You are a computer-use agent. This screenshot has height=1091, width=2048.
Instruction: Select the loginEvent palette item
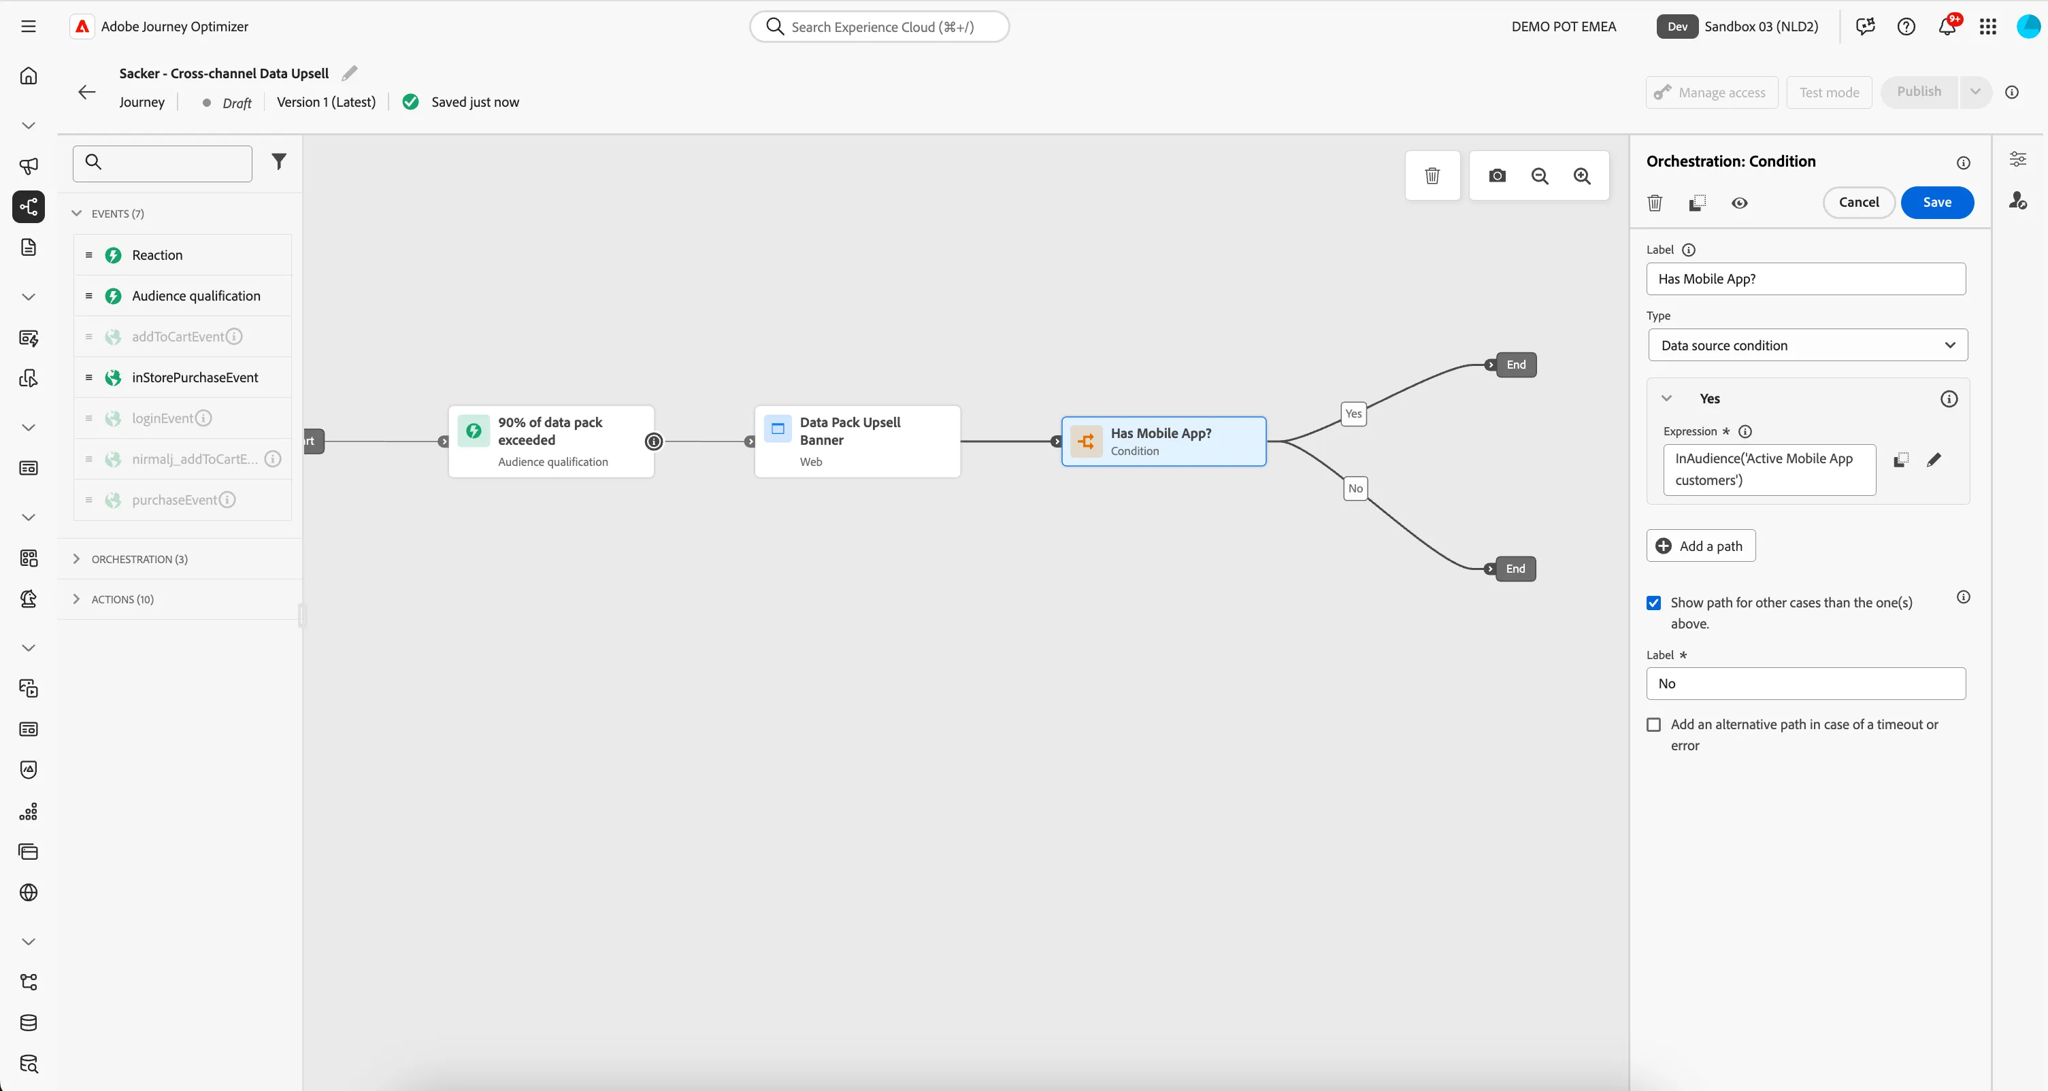tap(183, 418)
